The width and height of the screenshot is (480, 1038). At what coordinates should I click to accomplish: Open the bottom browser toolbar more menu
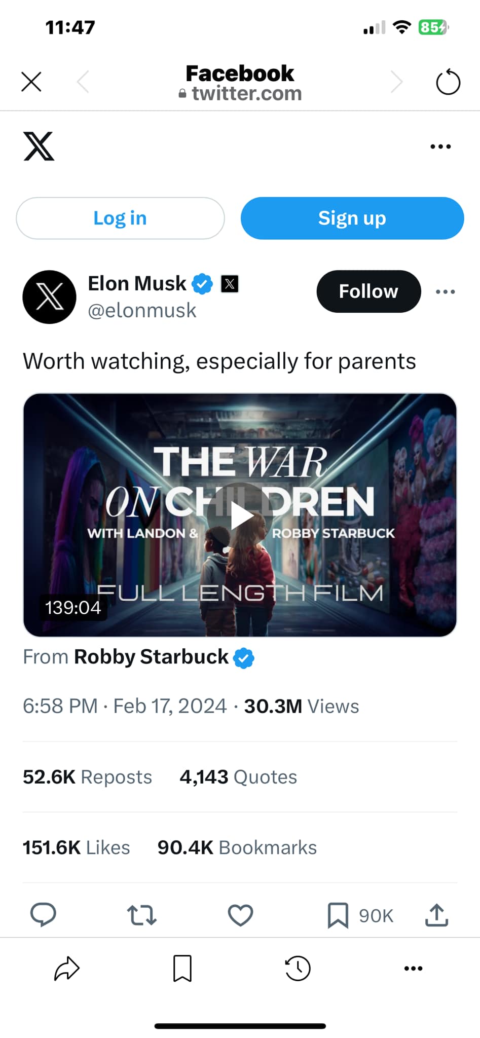(413, 968)
